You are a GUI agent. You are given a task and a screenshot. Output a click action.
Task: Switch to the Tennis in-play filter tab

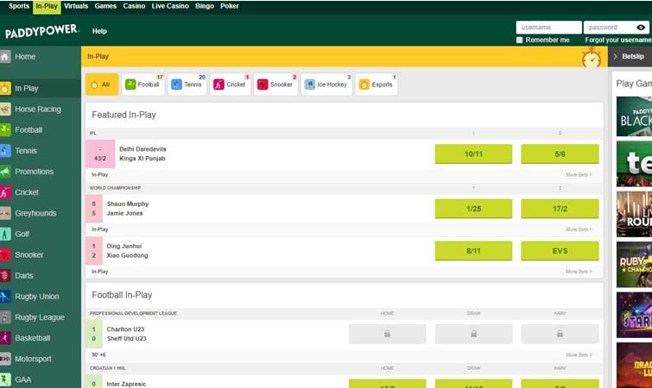187,84
